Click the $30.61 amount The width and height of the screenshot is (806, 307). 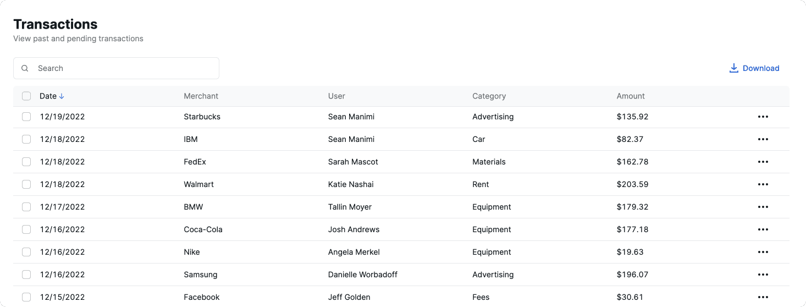[x=630, y=297]
